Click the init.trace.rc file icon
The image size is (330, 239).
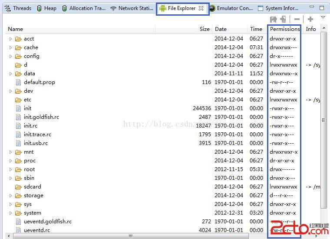click(x=18, y=135)
